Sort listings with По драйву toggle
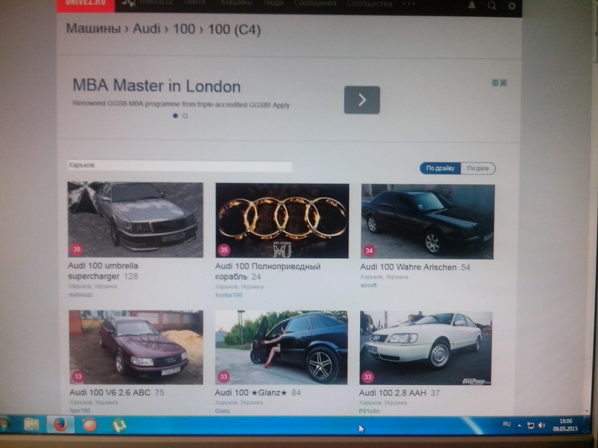Viewport: 598px width, 448px height. tap(440, 168)
